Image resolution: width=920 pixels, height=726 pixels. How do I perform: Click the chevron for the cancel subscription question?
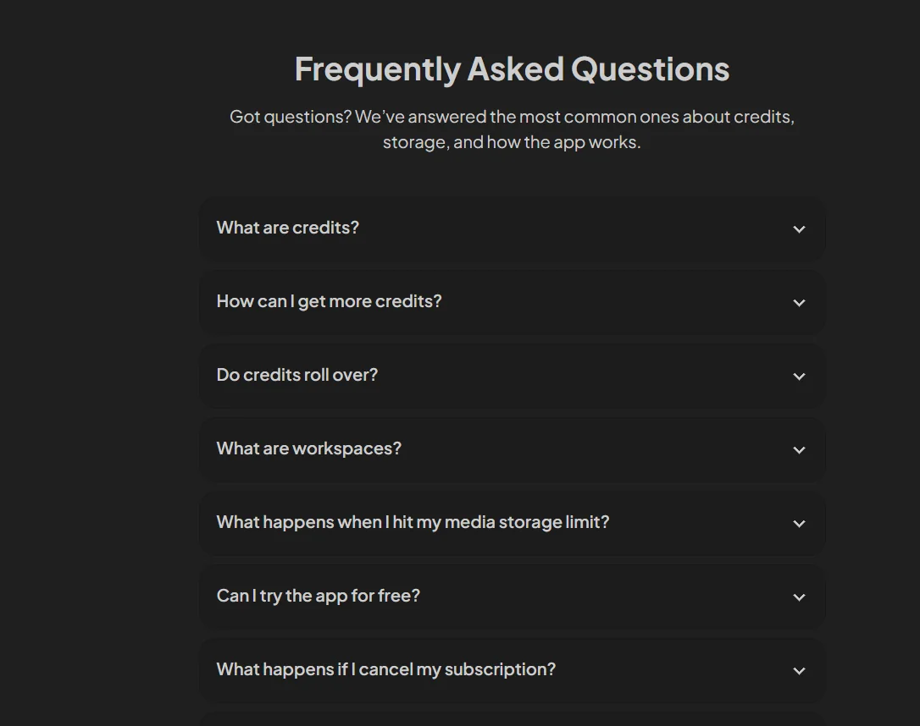click(799, 671)
